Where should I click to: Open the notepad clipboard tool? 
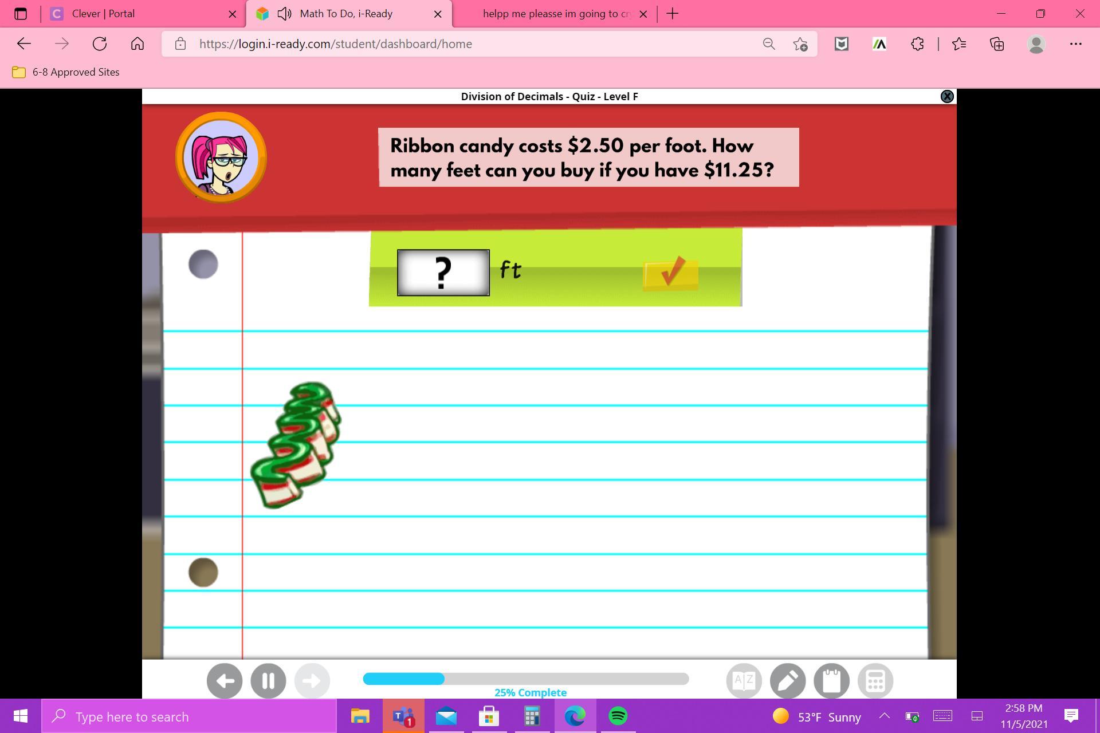831,681
